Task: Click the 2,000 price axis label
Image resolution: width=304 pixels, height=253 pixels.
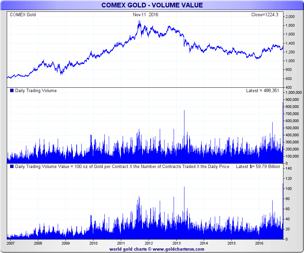Action: click(290, 17)
